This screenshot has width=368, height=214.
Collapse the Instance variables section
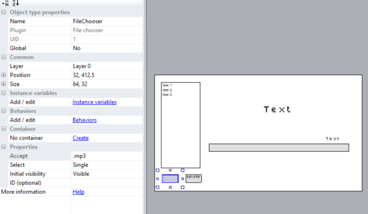[4, 93]
